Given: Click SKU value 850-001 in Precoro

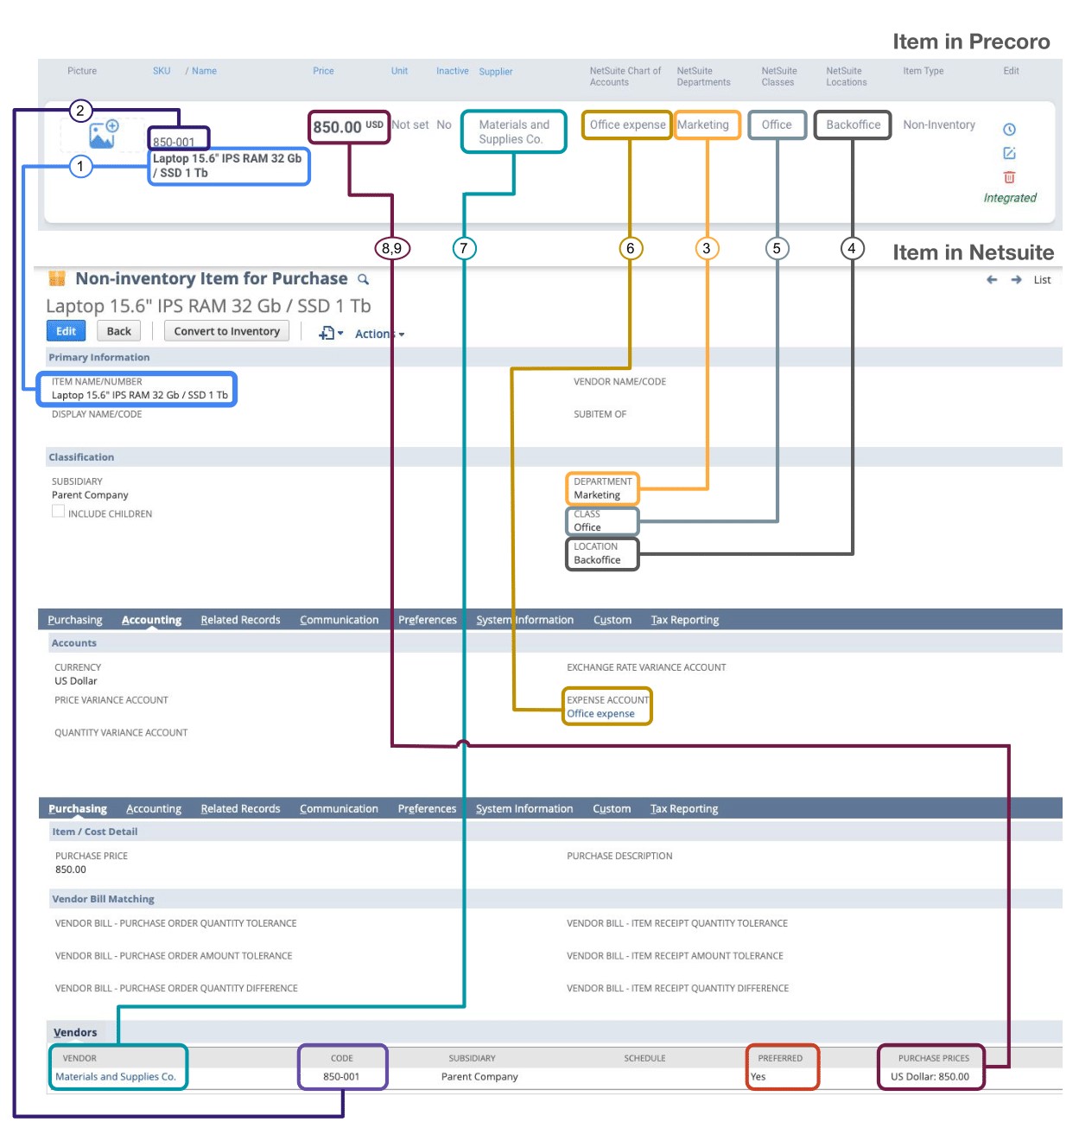Looking at the screenshot, I should 174,142.
